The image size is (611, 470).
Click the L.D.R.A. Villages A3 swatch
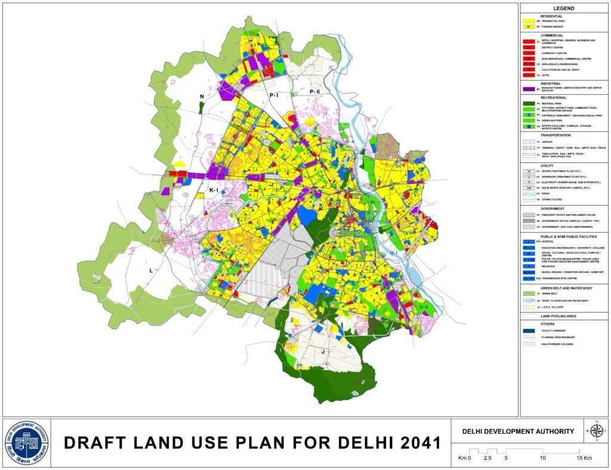[x=529, y=307]
